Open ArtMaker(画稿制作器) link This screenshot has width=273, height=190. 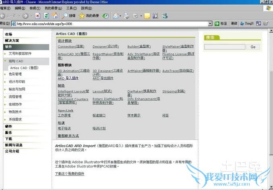[144, 71]
